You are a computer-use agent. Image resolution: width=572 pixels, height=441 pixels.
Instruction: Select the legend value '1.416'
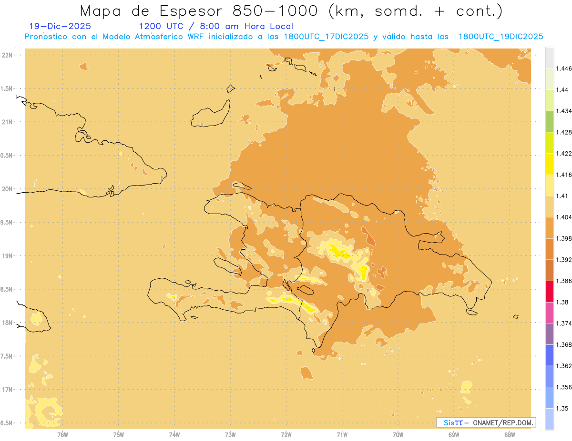point(564,175)
